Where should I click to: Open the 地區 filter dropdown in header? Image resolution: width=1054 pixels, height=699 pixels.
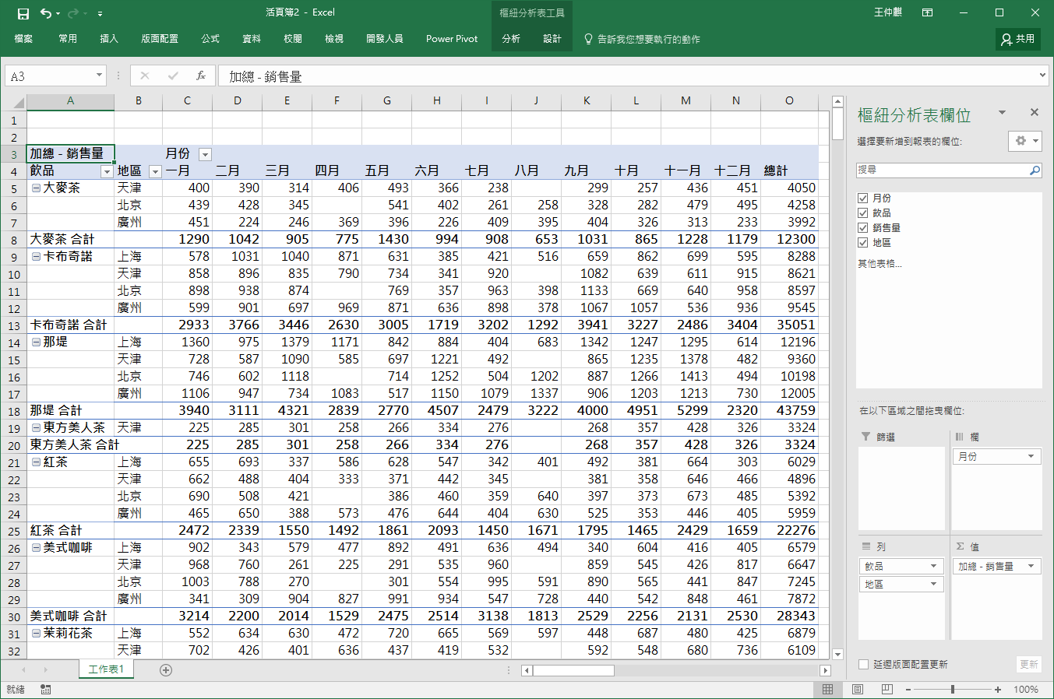pos(155,171)
